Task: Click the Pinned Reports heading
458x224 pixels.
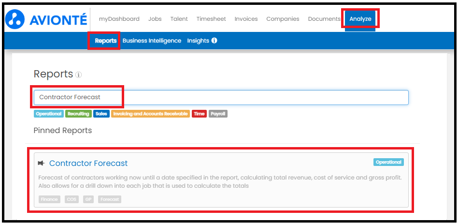Action: pyautogui.click(x=63, y=131)
